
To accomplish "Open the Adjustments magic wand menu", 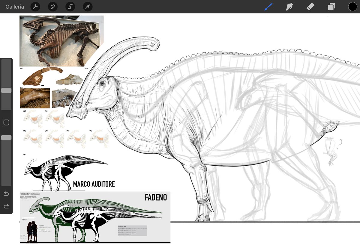I will tap(53, 7).
